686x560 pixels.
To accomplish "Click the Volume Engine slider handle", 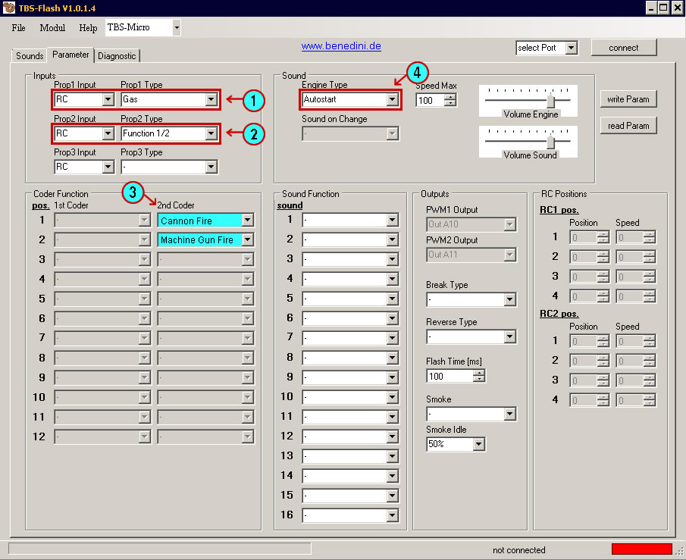I will 551,102.
